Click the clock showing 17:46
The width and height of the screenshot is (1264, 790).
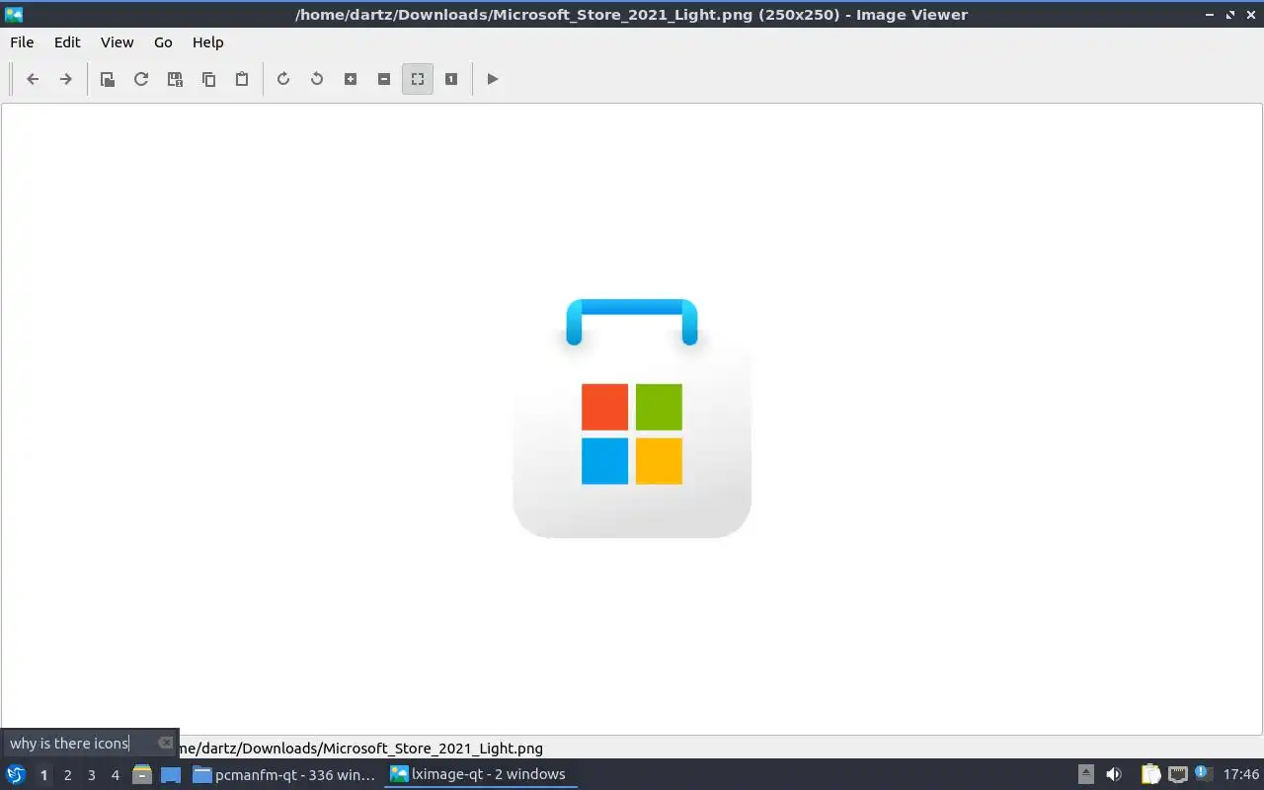point(1240,774)
